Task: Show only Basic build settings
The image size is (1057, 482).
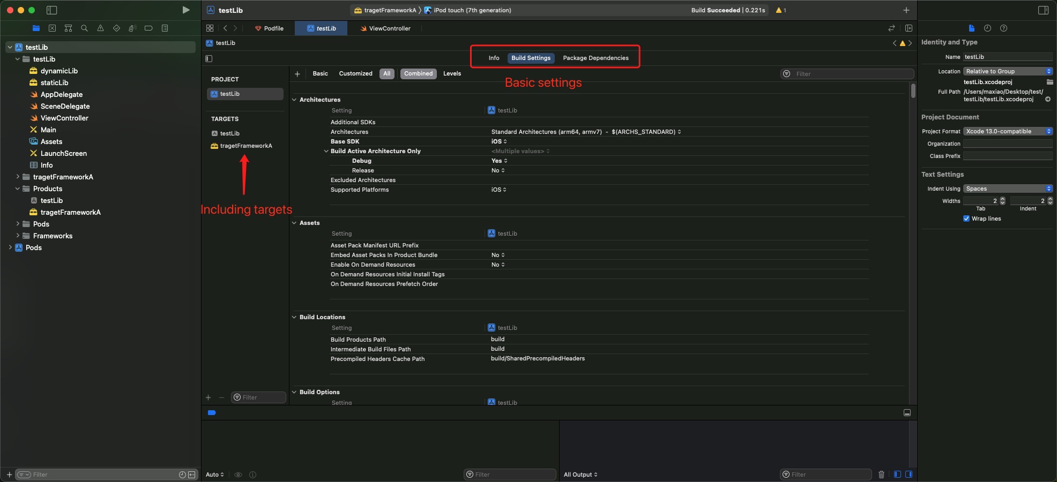Action: click(320, 74)
